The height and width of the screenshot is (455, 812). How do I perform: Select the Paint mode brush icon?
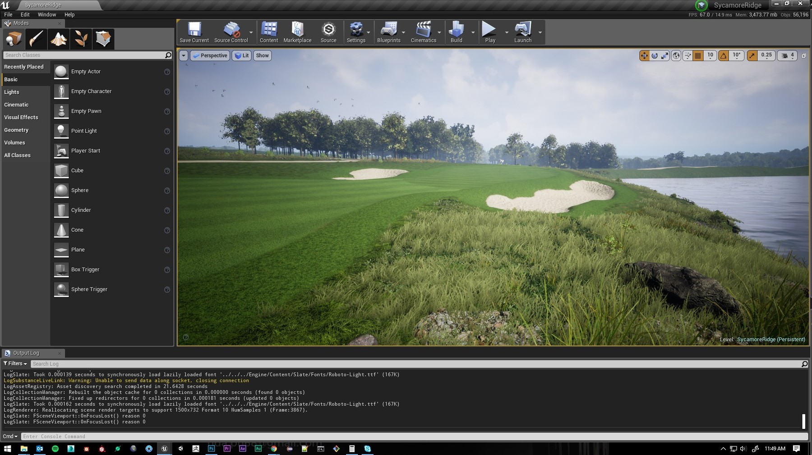click(x=36, y=39)
